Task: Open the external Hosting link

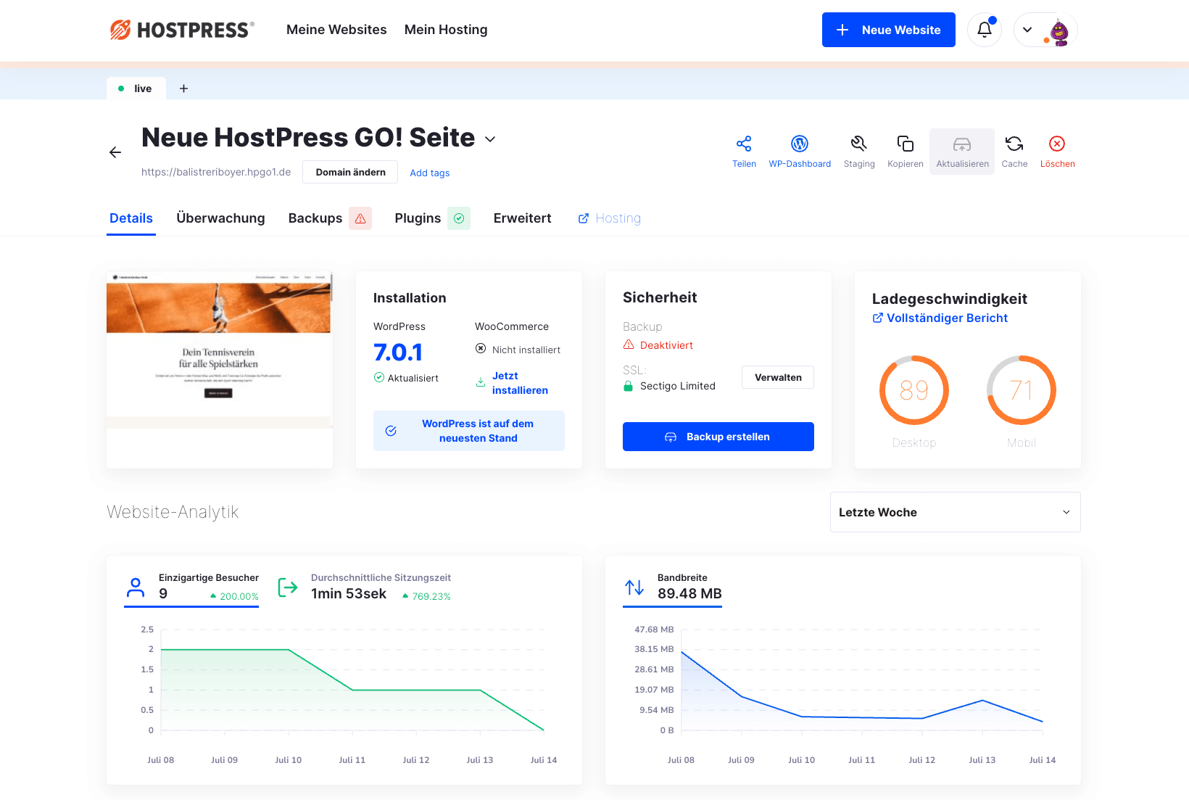Action: point(610,218)
